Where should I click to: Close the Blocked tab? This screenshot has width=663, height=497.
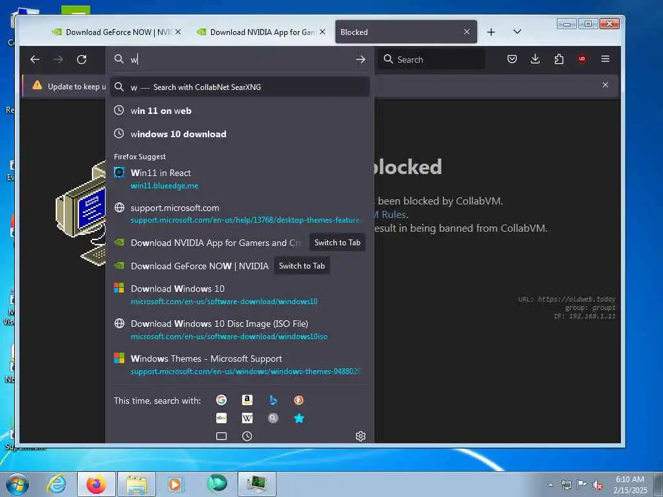(466, 32)
